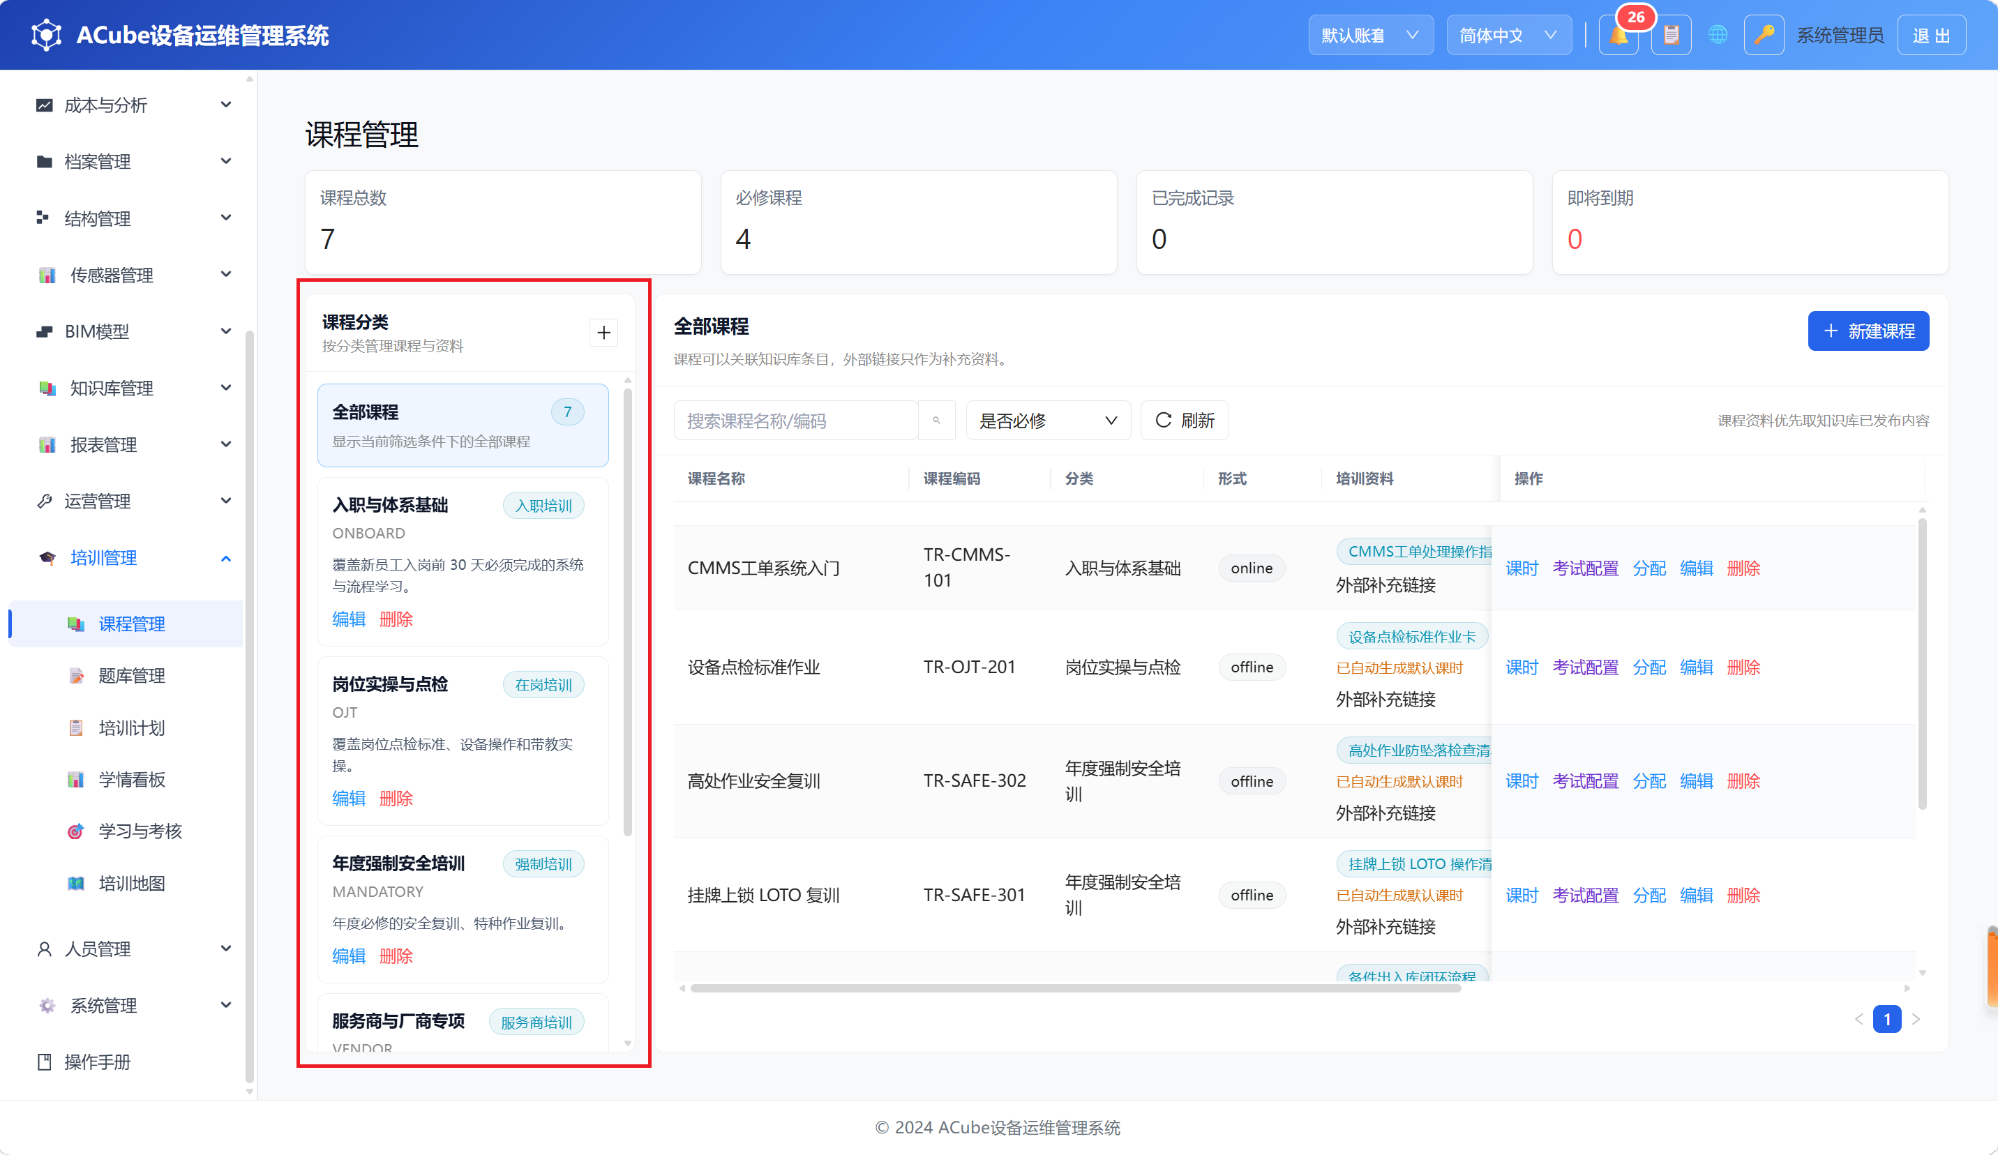Open 学情看板 in the sidebar
1998x1155 pixels.
pyautogui.click(x=132, y=779)
